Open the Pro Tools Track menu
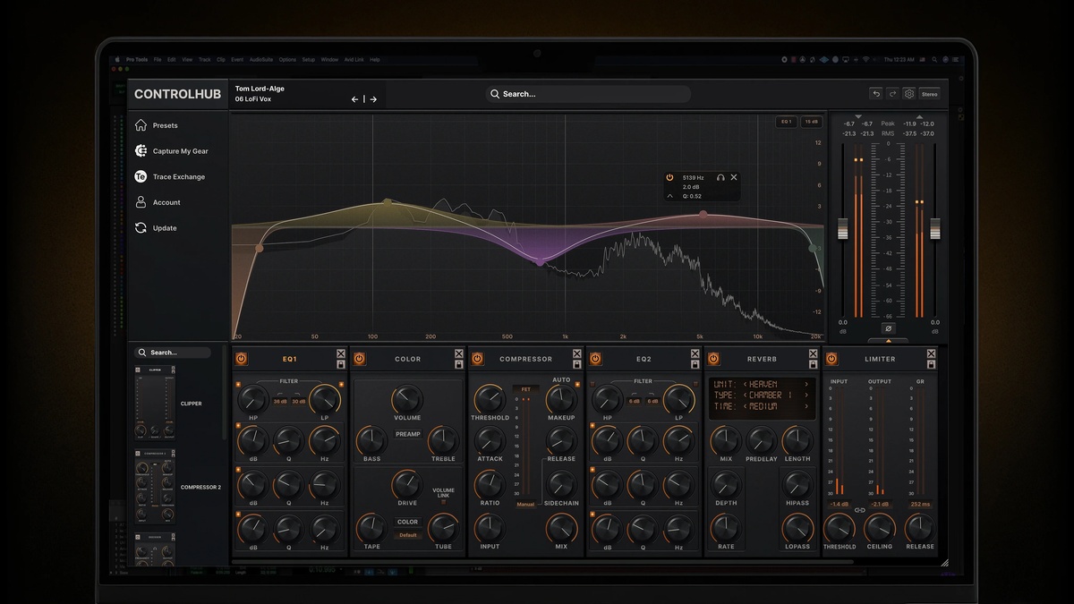Image resolution: width=1074 pixels, height=604 pixels. click(205, 60)
